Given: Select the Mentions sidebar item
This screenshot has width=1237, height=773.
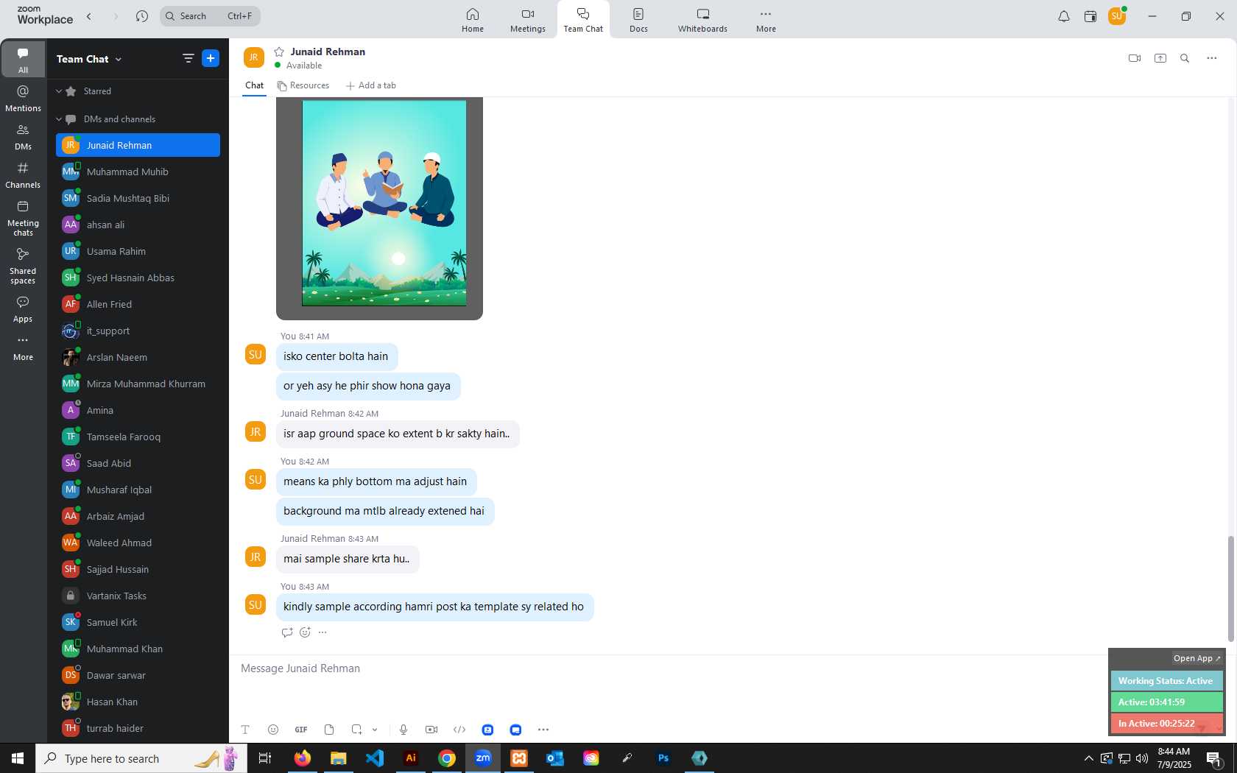Looking at the screenshot, I should (x=23, y=98).
